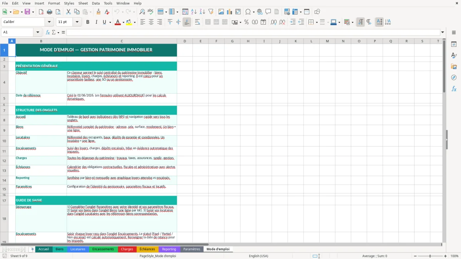Open Print Preview from the toolbar
The width and height of the screenshot is (461, 259).
(x=58, y=12)
